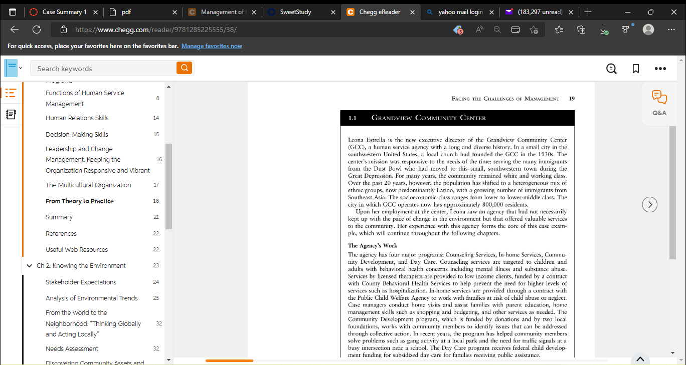Go to the next page arrow

(650, 204)
